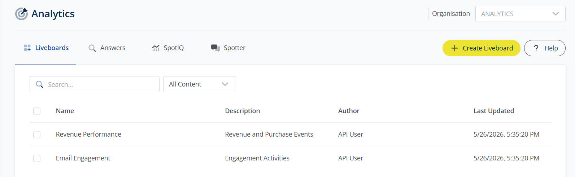Open the Organisation ANALYTICS dropdown
The height and width of the screenshot is (177, 575).
click(x=520, y=14)
